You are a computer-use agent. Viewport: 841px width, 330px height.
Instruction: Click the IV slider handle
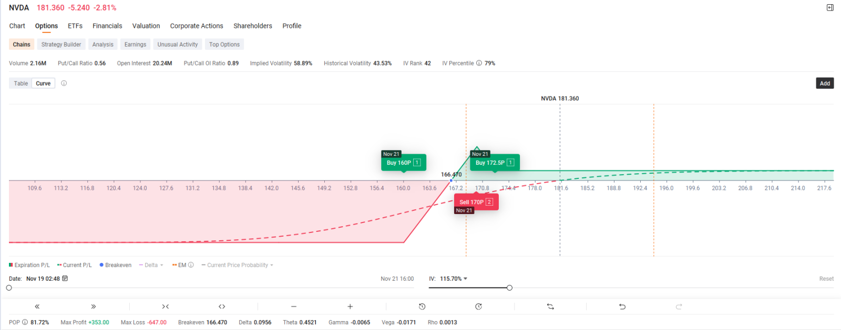[x=509, y=288]
